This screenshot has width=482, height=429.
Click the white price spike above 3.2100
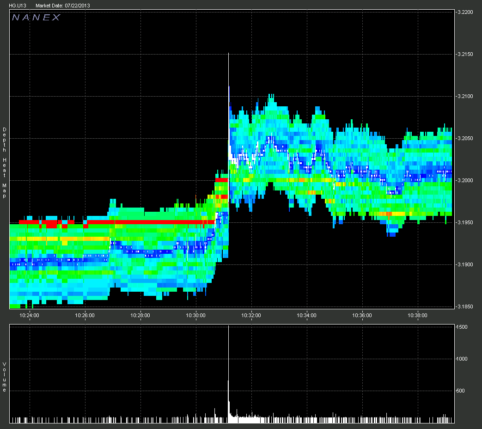(x=228, y=74)
